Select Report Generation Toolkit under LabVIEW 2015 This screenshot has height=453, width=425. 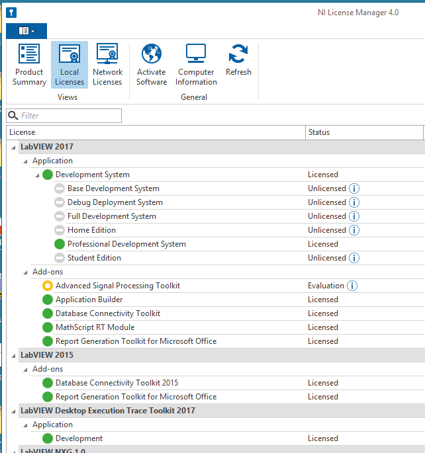click(x=136, y=397)
